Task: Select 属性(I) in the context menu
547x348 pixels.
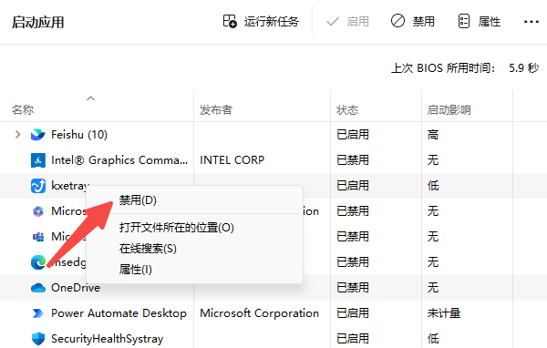Action: 135,270
